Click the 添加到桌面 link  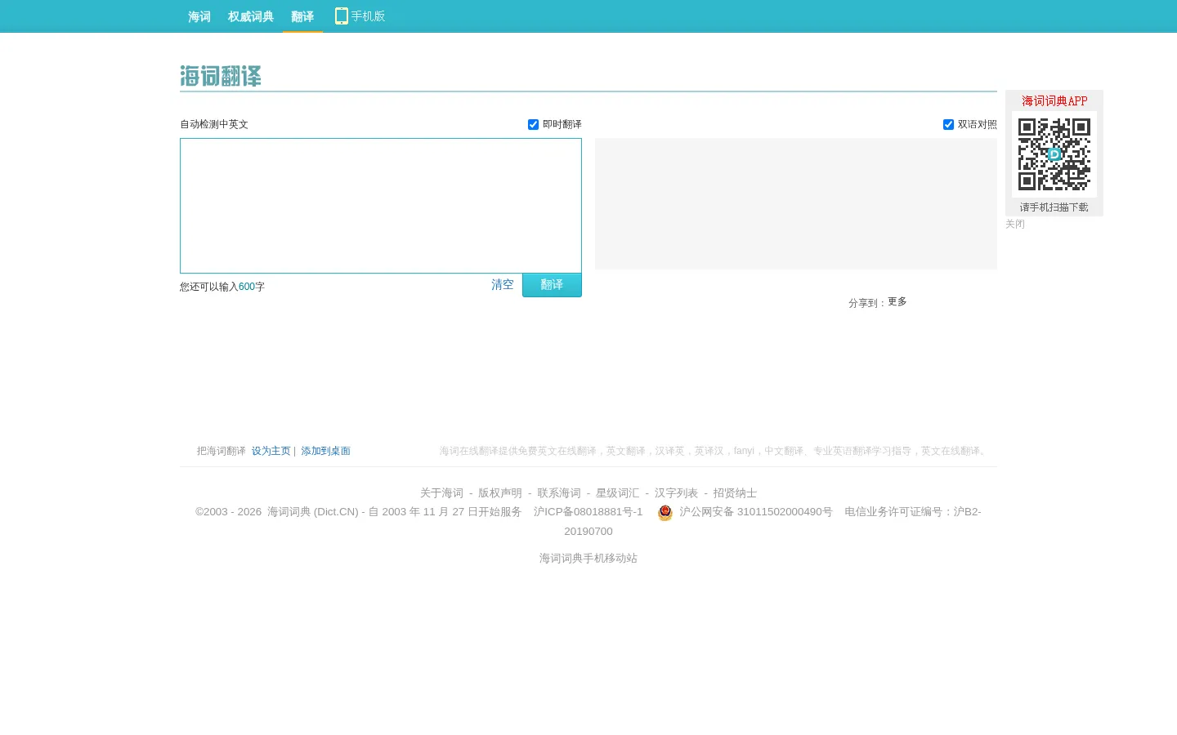(x=325, y=451)
